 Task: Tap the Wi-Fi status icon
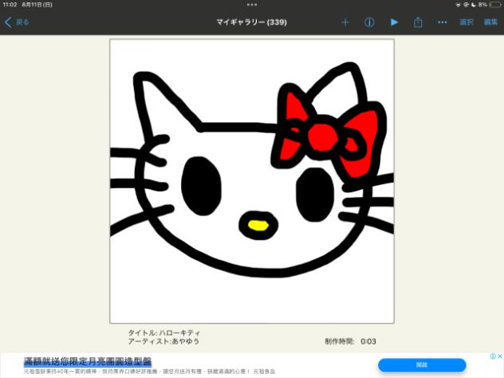pyautogui.click(x=458, y=5)
